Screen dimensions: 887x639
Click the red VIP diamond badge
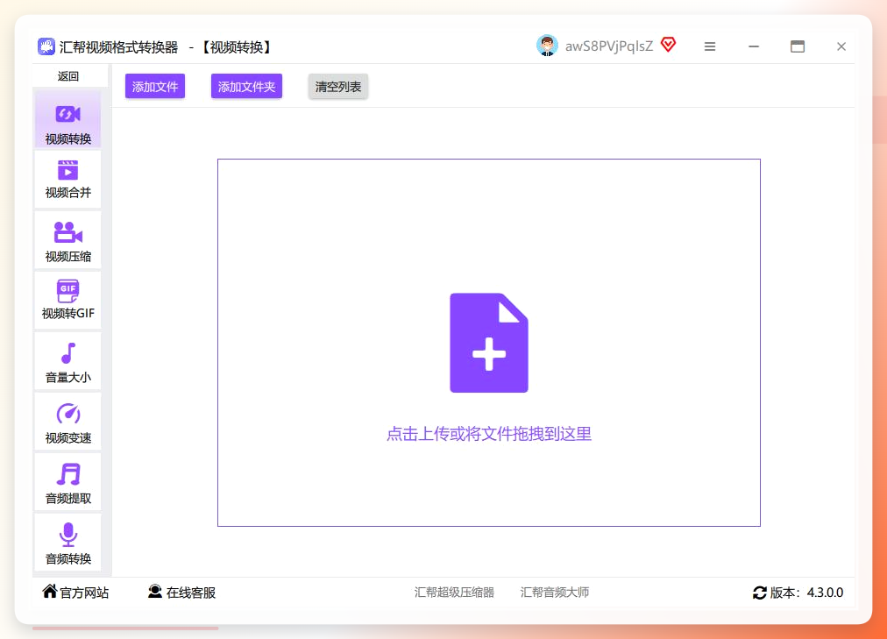pos(668,45)
